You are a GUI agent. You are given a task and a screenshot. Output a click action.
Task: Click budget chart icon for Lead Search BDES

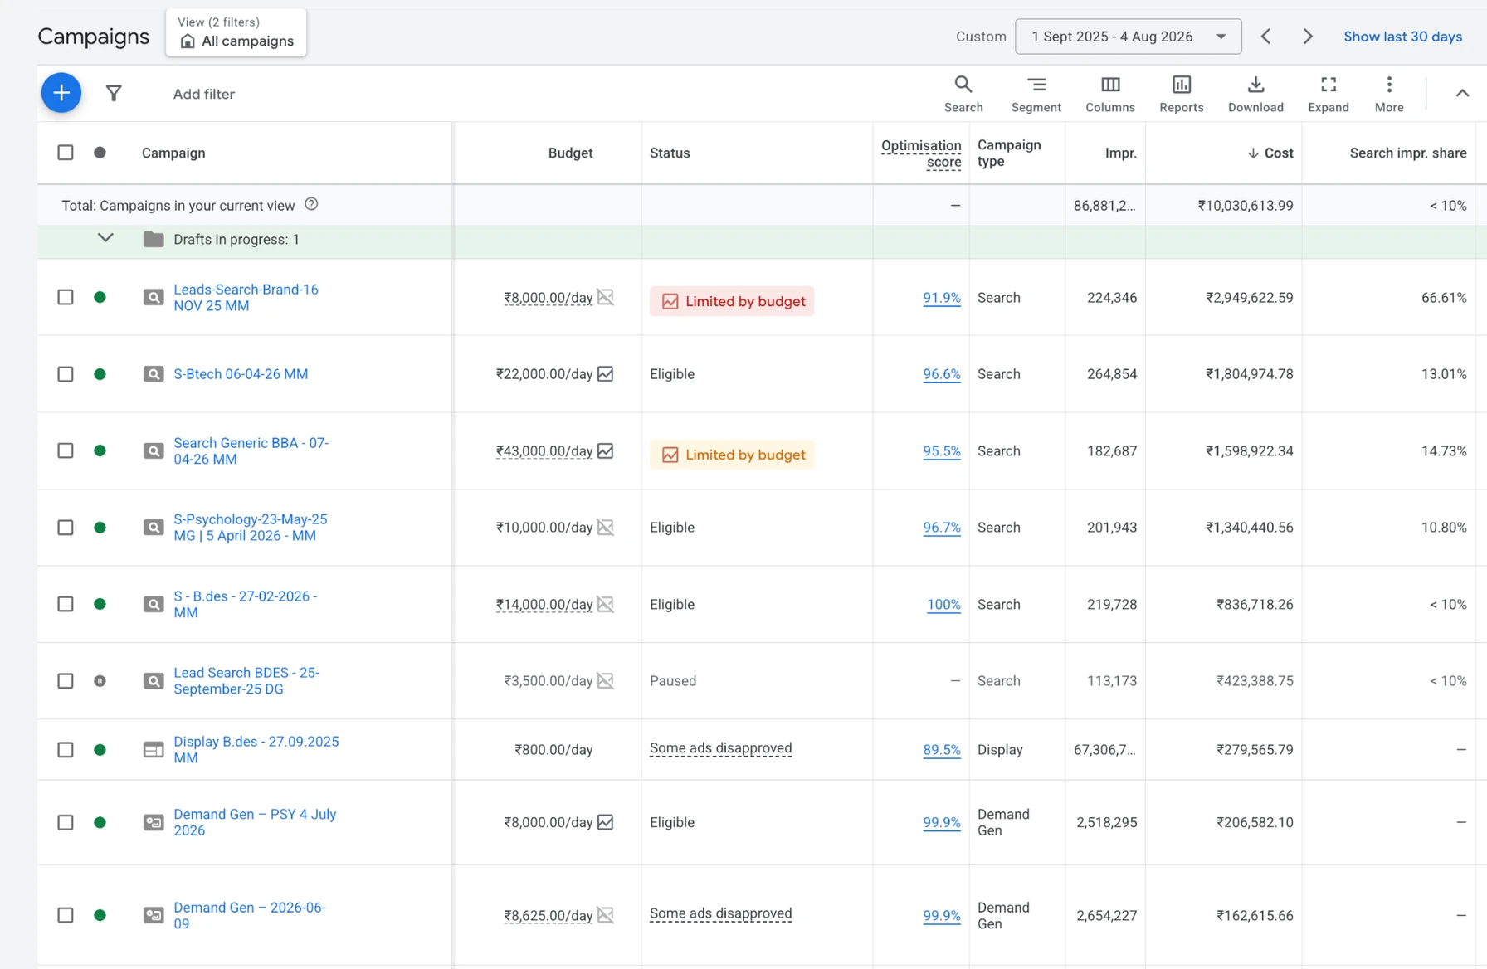606,681
